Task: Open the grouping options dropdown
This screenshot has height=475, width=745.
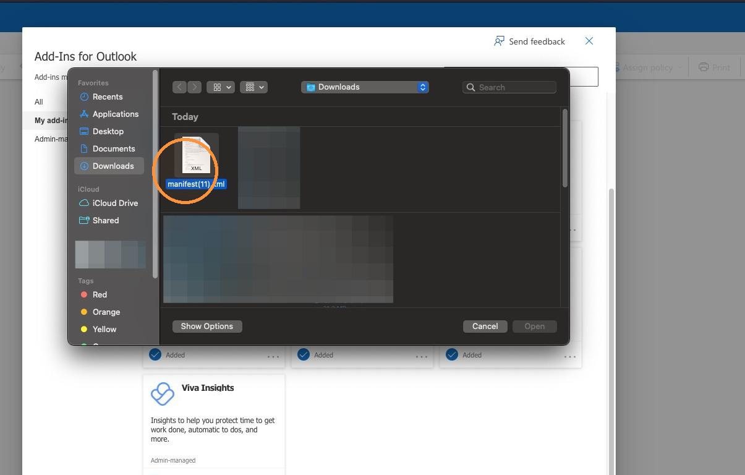Action: [253, 87]
